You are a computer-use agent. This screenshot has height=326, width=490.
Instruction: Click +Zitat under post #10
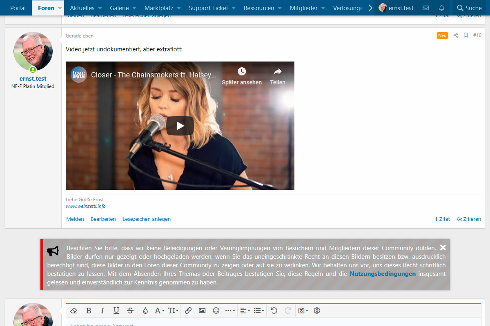click(x=442, y=219)
